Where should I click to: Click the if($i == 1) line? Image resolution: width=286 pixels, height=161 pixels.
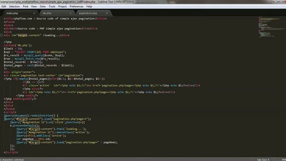34,82
